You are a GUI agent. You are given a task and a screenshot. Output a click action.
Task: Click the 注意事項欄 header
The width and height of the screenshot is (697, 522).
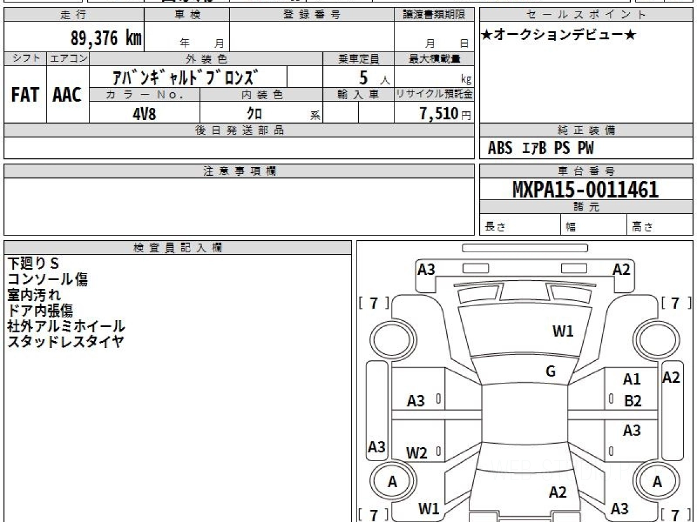(x=239, y=171)
